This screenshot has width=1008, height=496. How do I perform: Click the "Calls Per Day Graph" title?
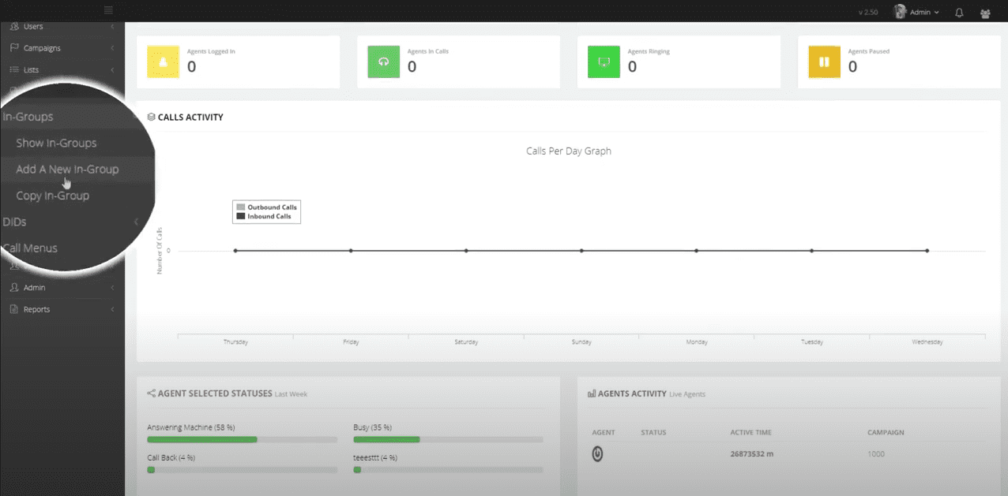[569, 151]
